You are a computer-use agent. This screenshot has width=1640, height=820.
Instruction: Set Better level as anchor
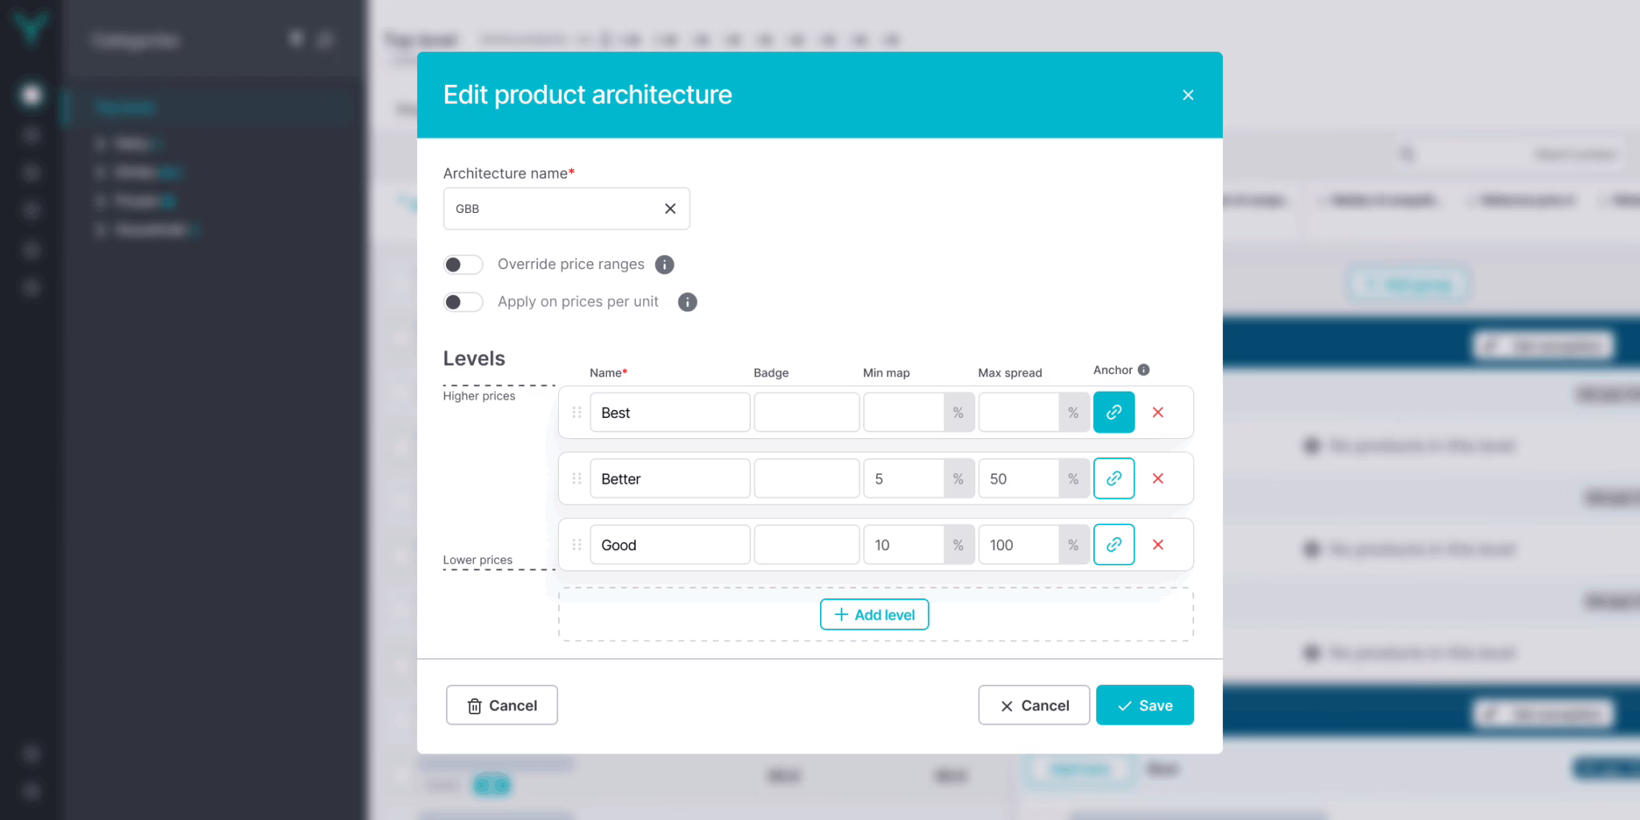click(1113, 479)
